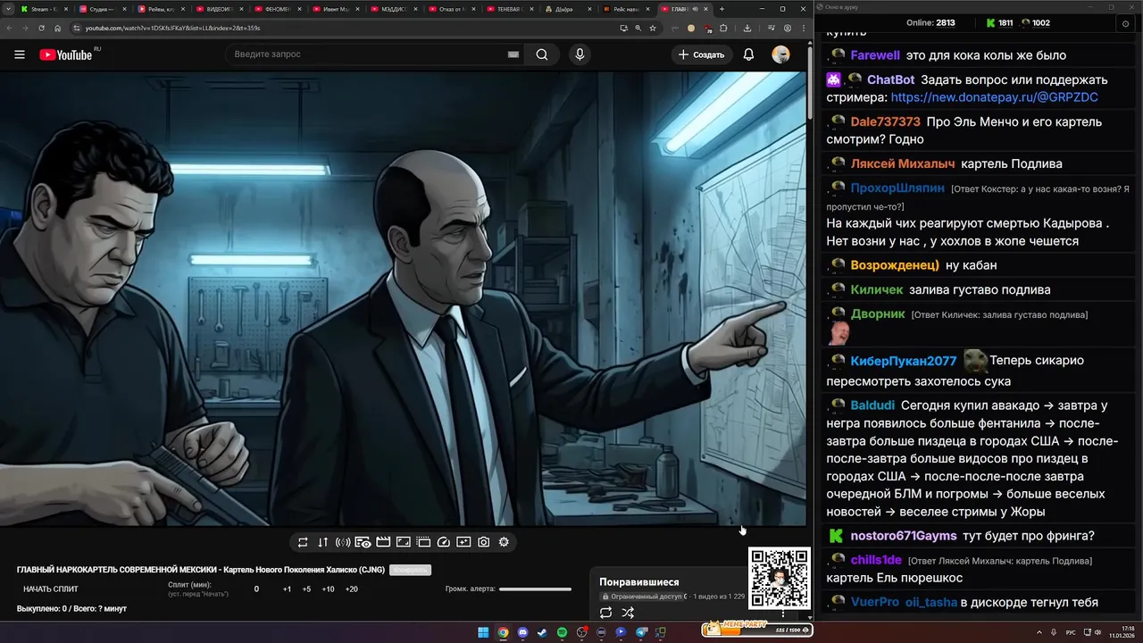Expand the system tray hidden icons chevron
The width and height of the screenshot is (1143, 643).
(x=1039, y=632)
